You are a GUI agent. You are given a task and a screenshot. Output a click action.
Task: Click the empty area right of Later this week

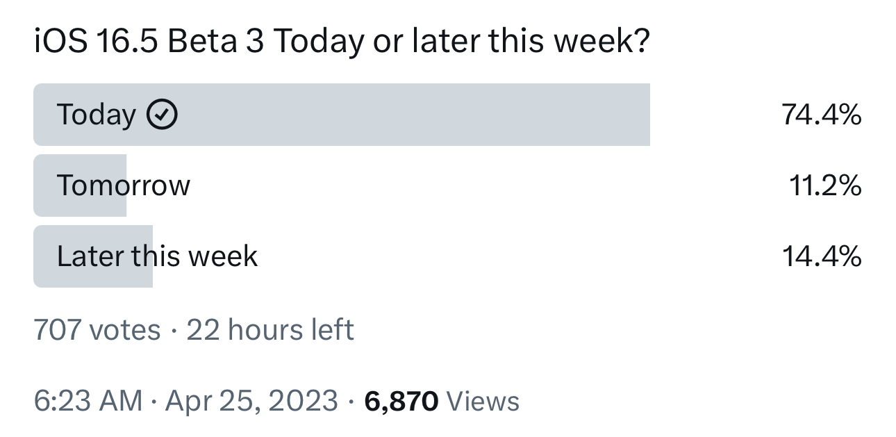click(x=520, y=256)
